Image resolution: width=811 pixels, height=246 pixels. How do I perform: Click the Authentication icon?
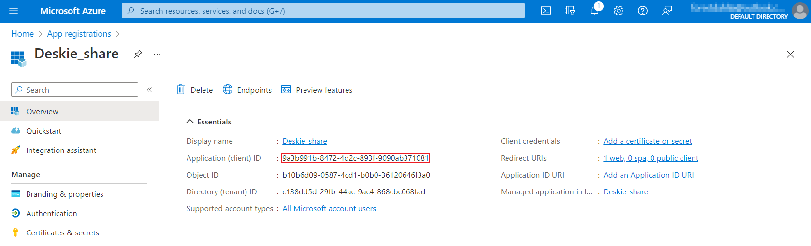[x=15, y=213]
